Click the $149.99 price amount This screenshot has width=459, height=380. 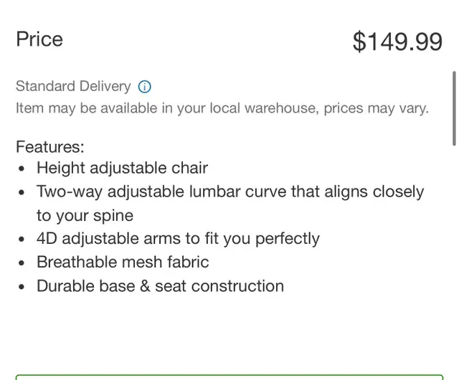coord(397,42)
